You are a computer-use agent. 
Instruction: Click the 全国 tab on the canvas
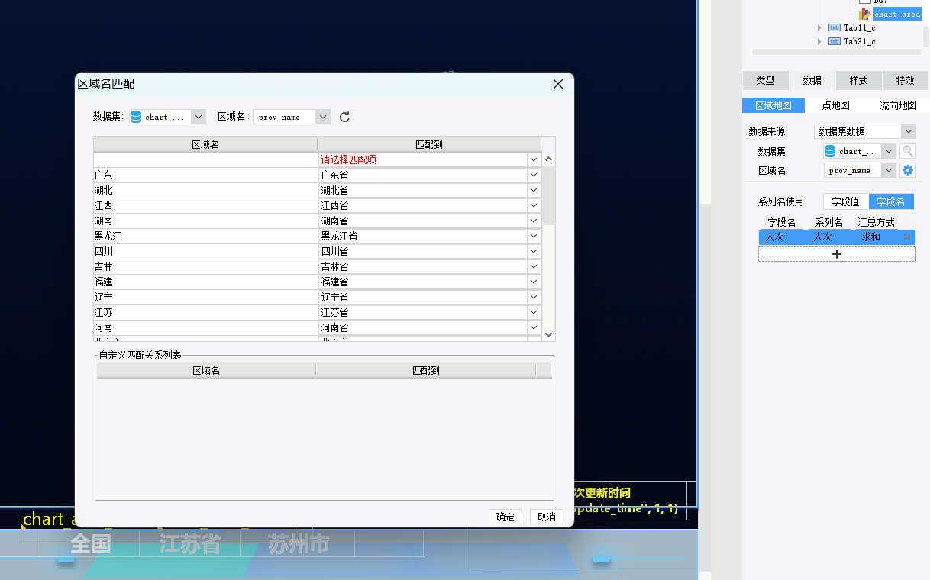91,544
